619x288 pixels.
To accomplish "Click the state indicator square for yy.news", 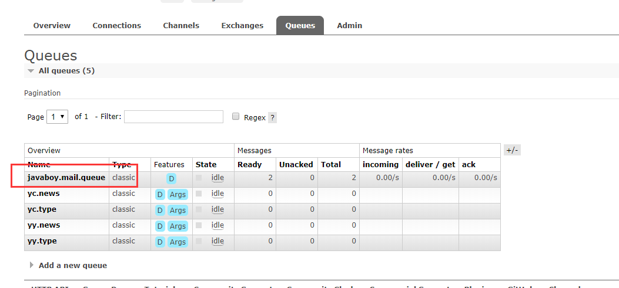I will [199, 225].
